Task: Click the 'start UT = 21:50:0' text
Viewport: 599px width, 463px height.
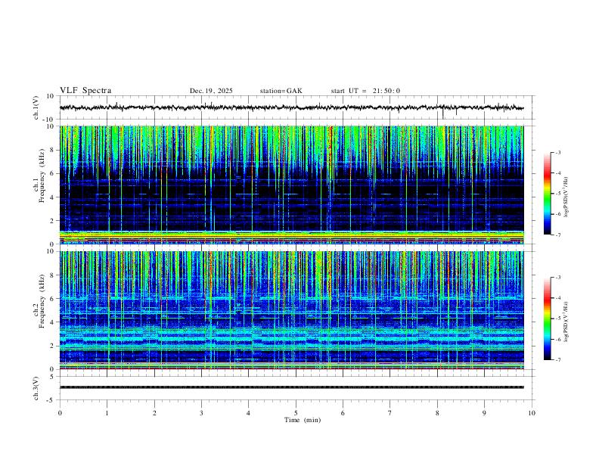Action: pos(365,91)
